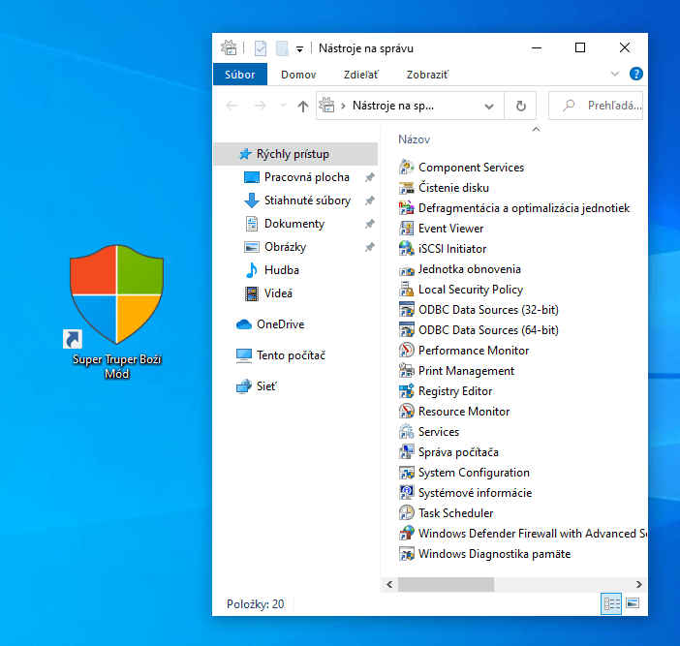Switch to details list view
This screenshot has width=680, height=646.
[x=611, y=603]
